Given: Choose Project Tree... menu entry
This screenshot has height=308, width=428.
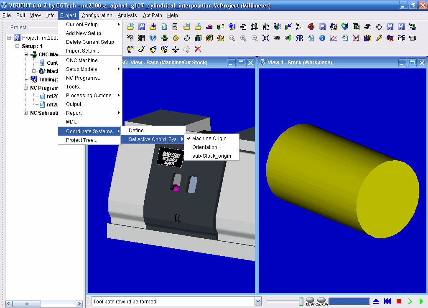Looking at the screenshot, I should (x=90, y=140).
